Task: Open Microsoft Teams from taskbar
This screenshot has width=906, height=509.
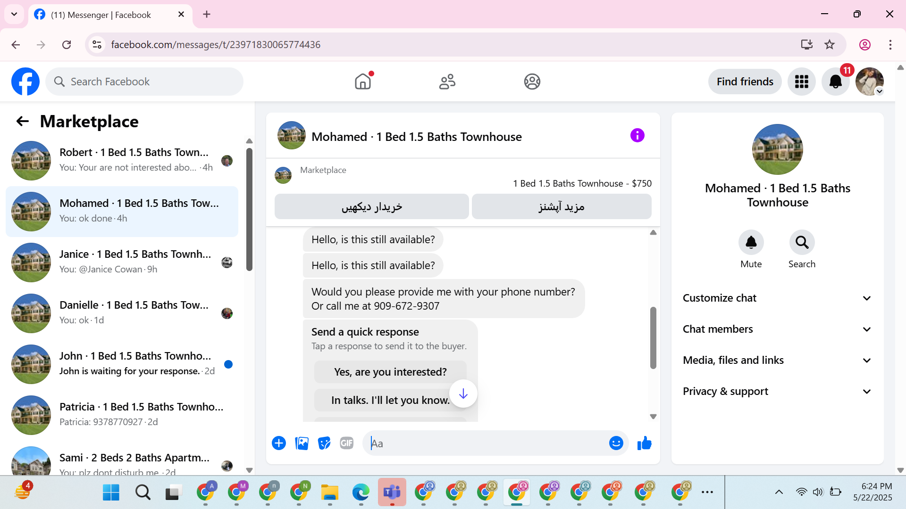Action: [x=392, y=492]
